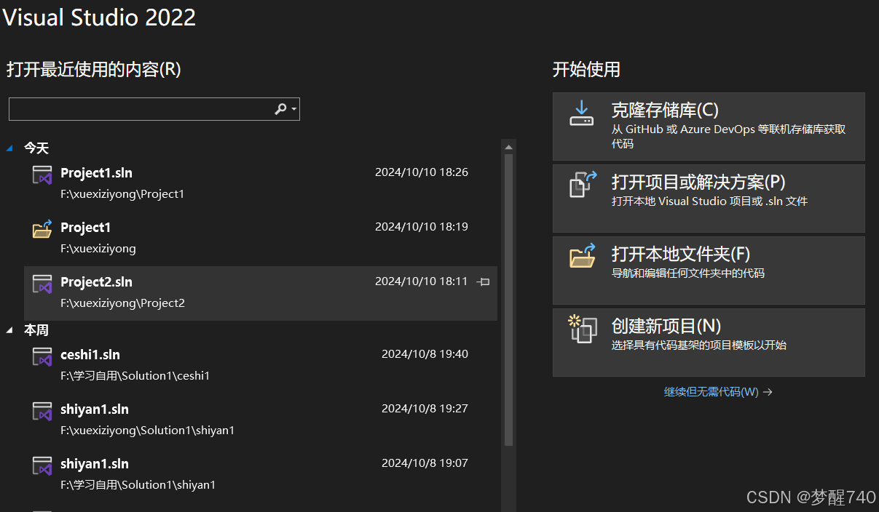Click inside the recent items search box
This screenshot has width=879, height=512.
click(x=138, y=109)
